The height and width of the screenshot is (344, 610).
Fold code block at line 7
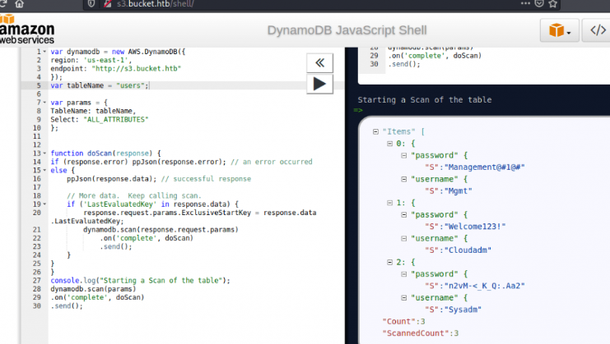pyautogui.click(x=44, y=103)
